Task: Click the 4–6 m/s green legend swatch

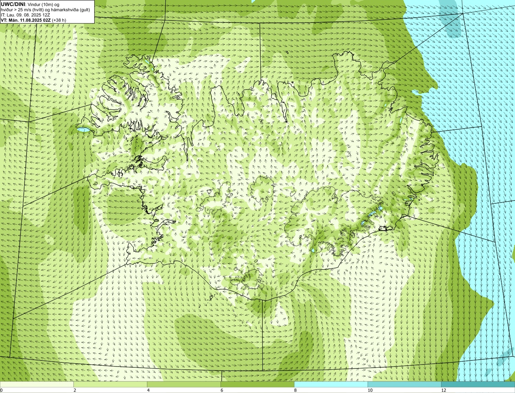Action: tap(184, 384)
